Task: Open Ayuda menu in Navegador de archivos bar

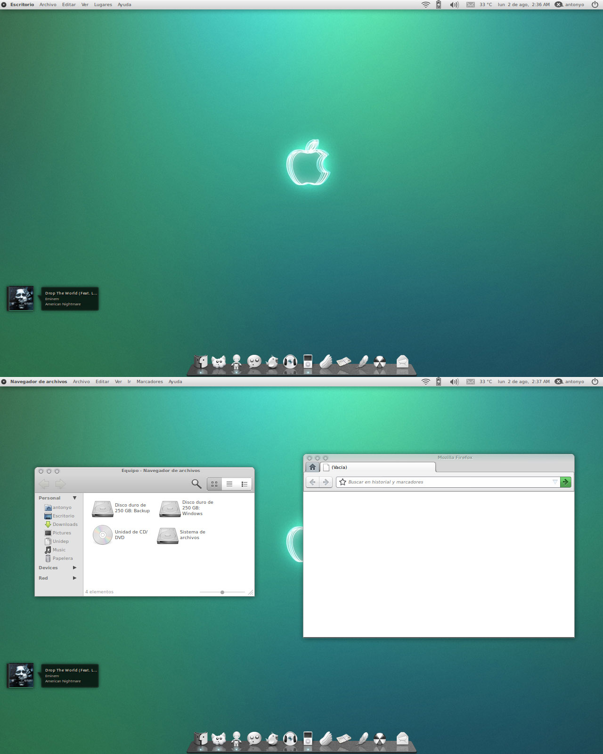Action: (175, 382)
